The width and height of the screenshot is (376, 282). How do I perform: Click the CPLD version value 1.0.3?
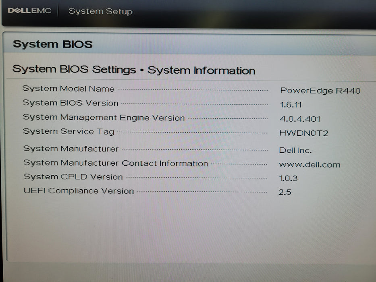point(288,178)
